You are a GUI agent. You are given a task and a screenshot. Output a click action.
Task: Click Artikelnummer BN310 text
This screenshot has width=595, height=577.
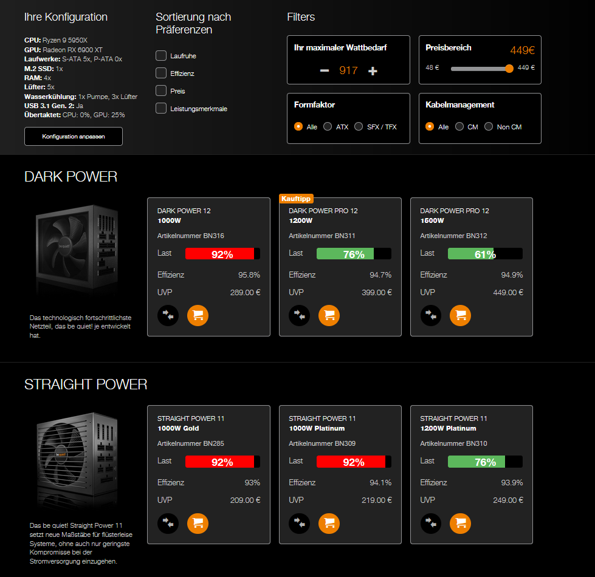[x=453, y=443]
